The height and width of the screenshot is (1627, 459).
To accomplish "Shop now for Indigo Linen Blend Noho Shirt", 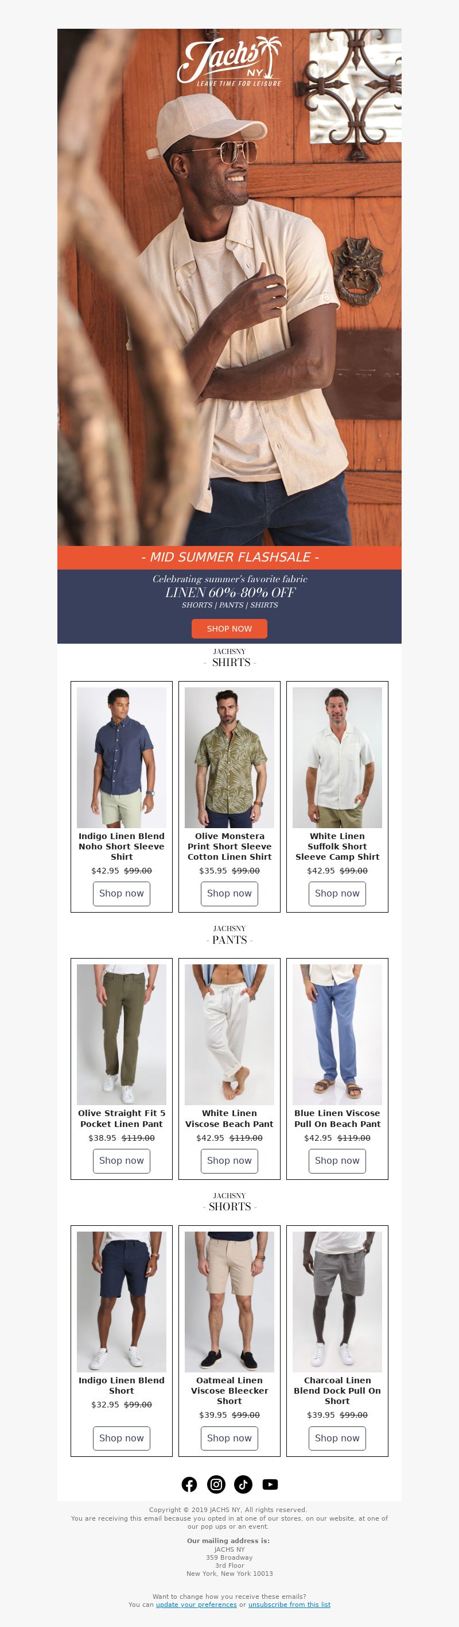I will [x=122, y=893].
